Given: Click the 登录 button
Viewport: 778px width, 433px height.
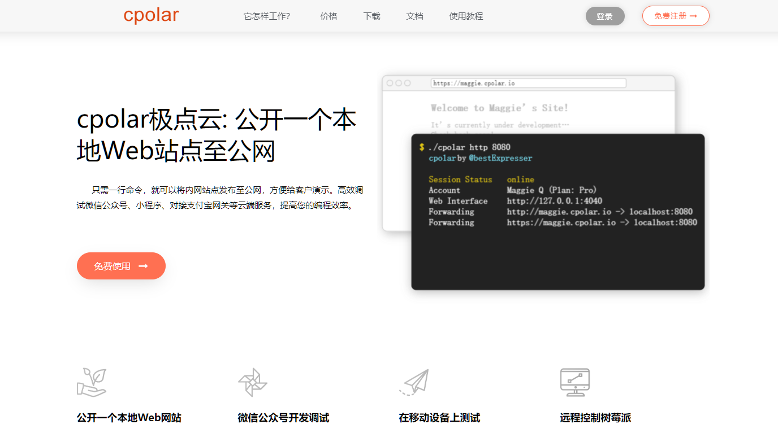Looking at the screenshot, I should [604, 16].
